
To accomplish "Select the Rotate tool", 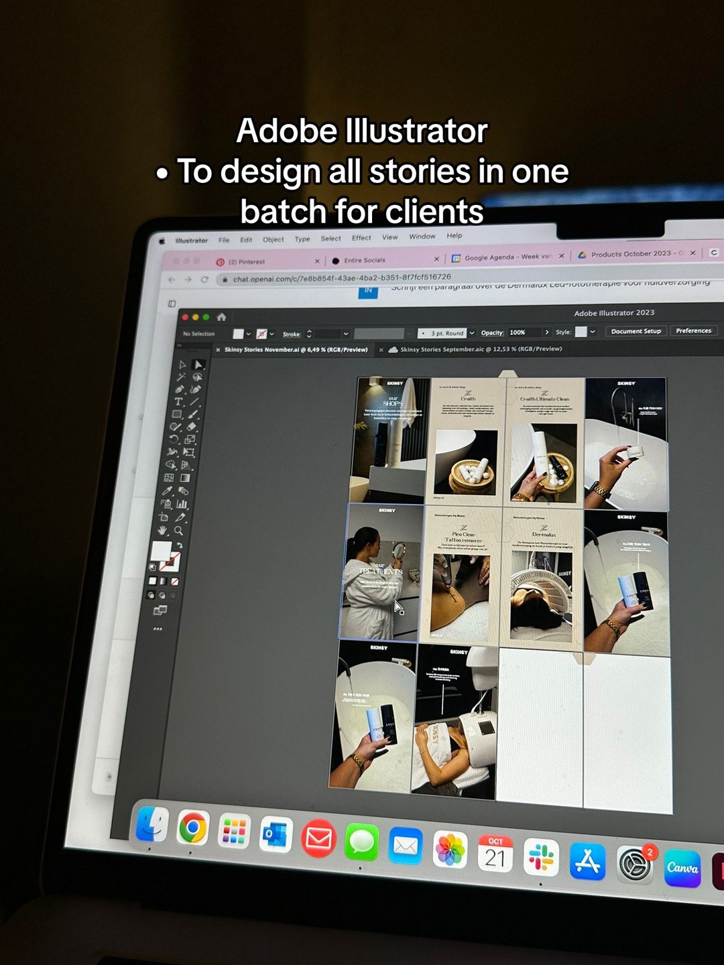I will [174, 439].
